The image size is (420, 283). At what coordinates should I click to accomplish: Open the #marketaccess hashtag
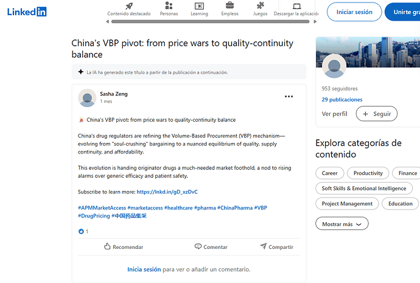[145, 208]
